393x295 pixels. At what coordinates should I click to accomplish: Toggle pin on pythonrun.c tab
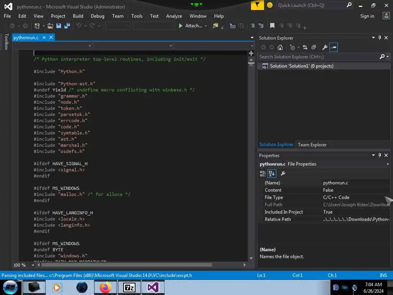[44, 37]
